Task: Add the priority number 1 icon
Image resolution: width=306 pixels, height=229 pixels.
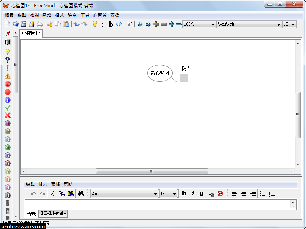Action: tap(8, 124)
